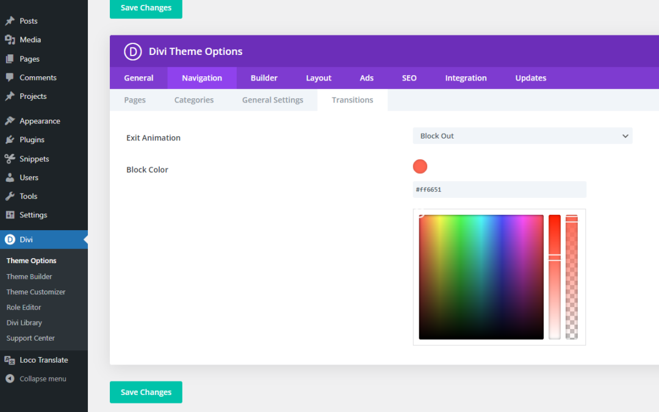Viewport: 659px width, 412px height.
Task: Click the Settings sliders icon
Action: (x=10, y=215)
